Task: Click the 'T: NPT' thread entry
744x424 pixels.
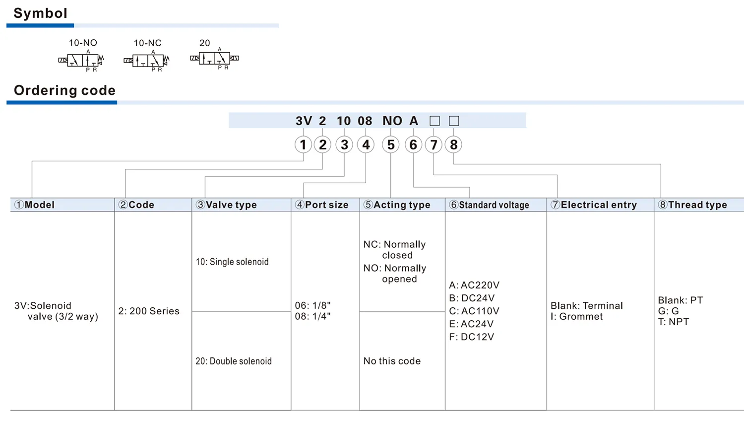Action: tap(674, 322)
